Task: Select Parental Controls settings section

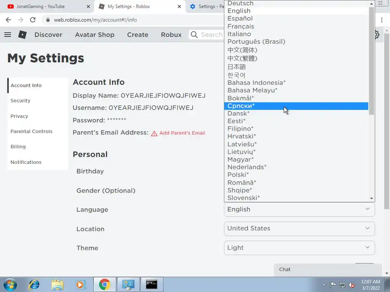Action: (38, 131)
